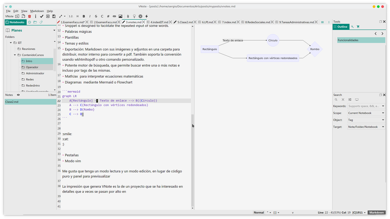Open the snippets tool icon next to Outline

pyautogui.click(x=352, y=27)
